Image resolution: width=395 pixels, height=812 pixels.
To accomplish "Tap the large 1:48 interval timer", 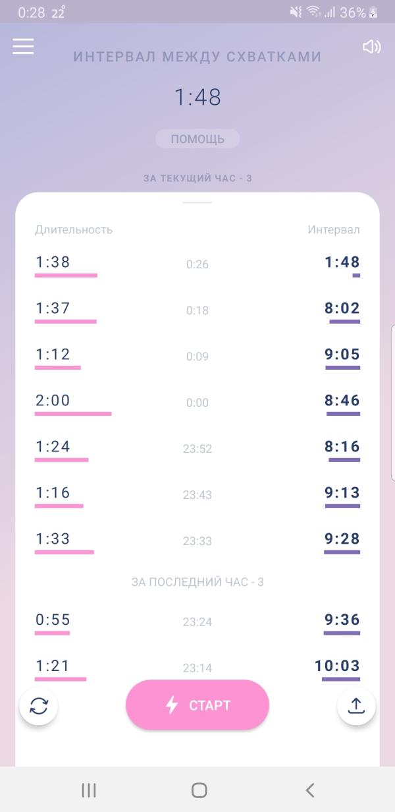I will coord(197,98).
